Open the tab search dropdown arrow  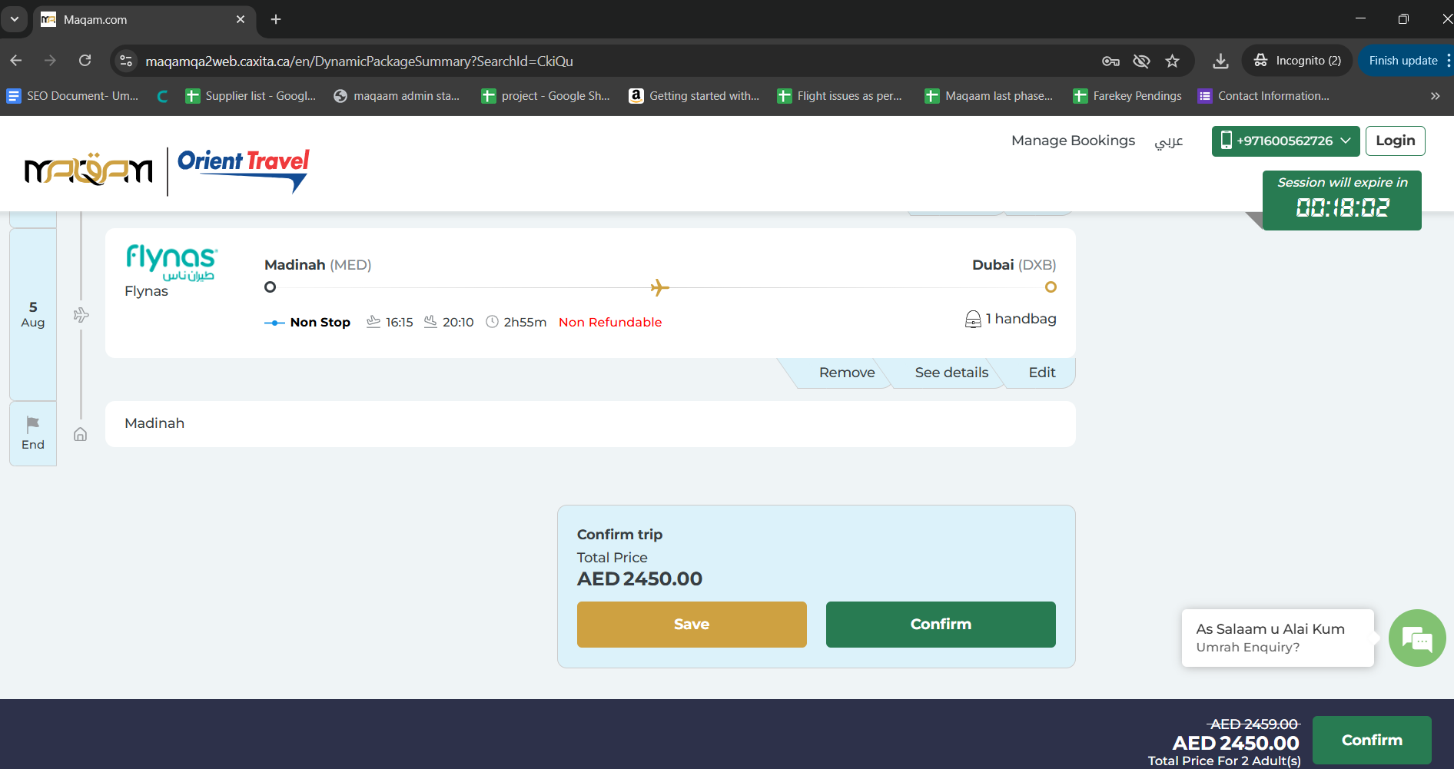tap(15, 19)
